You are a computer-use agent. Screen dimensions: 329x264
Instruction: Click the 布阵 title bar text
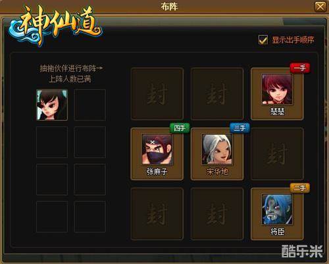[169, 7]
